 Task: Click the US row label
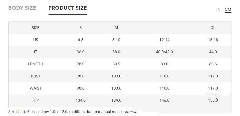point(36,40)
